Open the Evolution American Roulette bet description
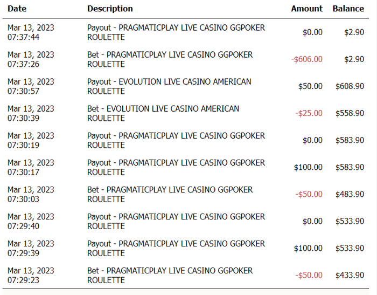 tap(163, 113)
